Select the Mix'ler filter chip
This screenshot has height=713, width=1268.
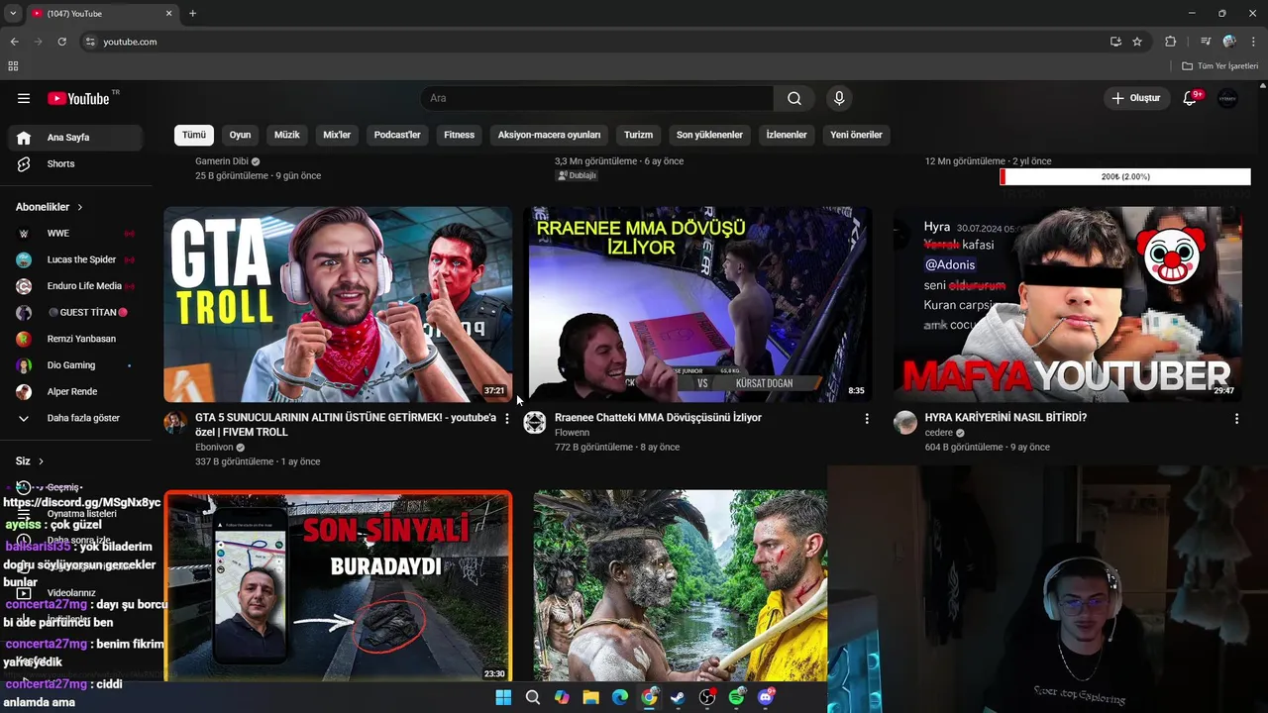337,135
